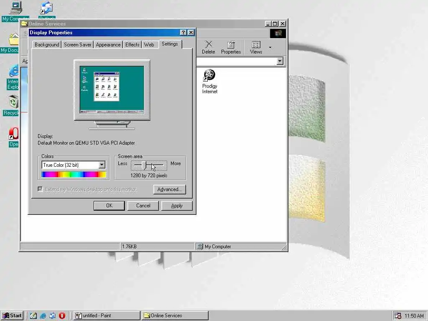Viewport: 428px width, 321px height.
Task: Open the Opera desktop shortcut
Action: click(14, 134)
